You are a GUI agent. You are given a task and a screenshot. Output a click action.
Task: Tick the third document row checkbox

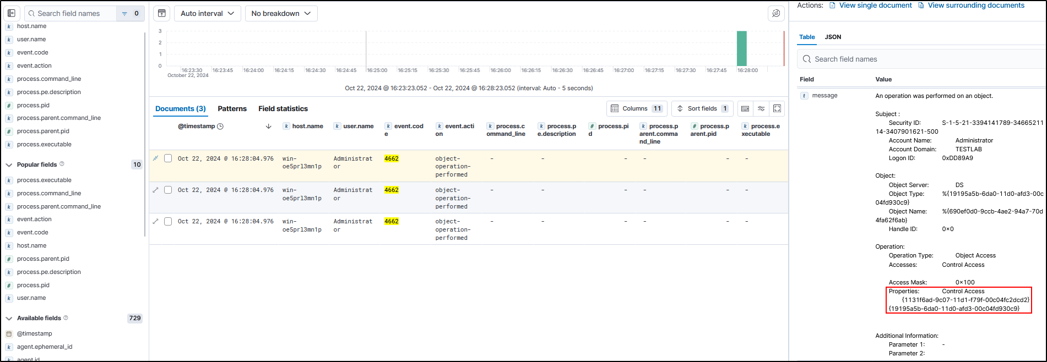click(168, 221)
